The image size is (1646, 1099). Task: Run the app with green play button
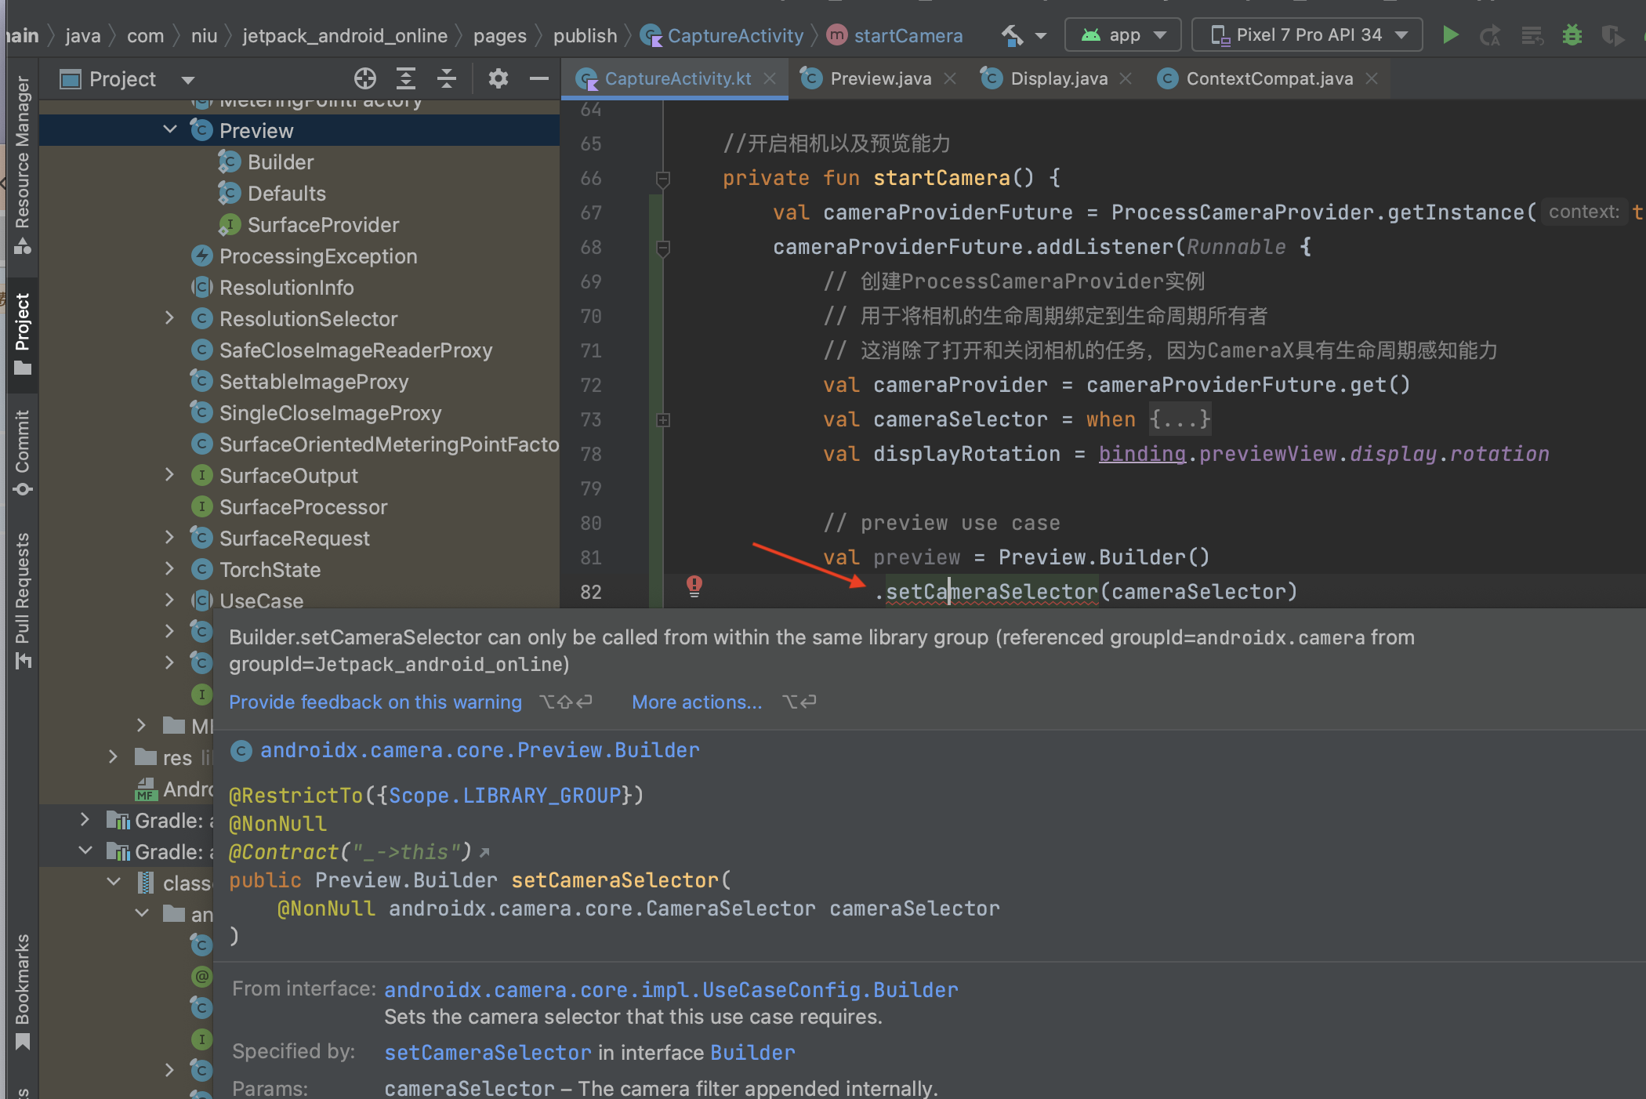1450,35
